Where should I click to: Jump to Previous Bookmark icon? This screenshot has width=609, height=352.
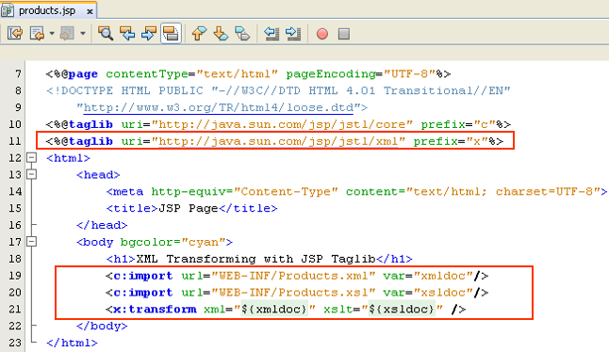[199, 34]
